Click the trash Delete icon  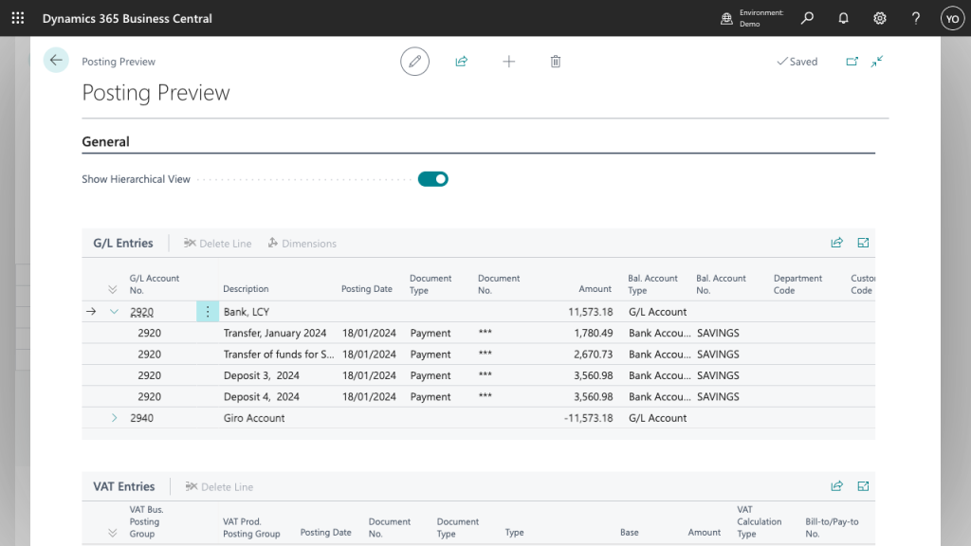[556, 62]
